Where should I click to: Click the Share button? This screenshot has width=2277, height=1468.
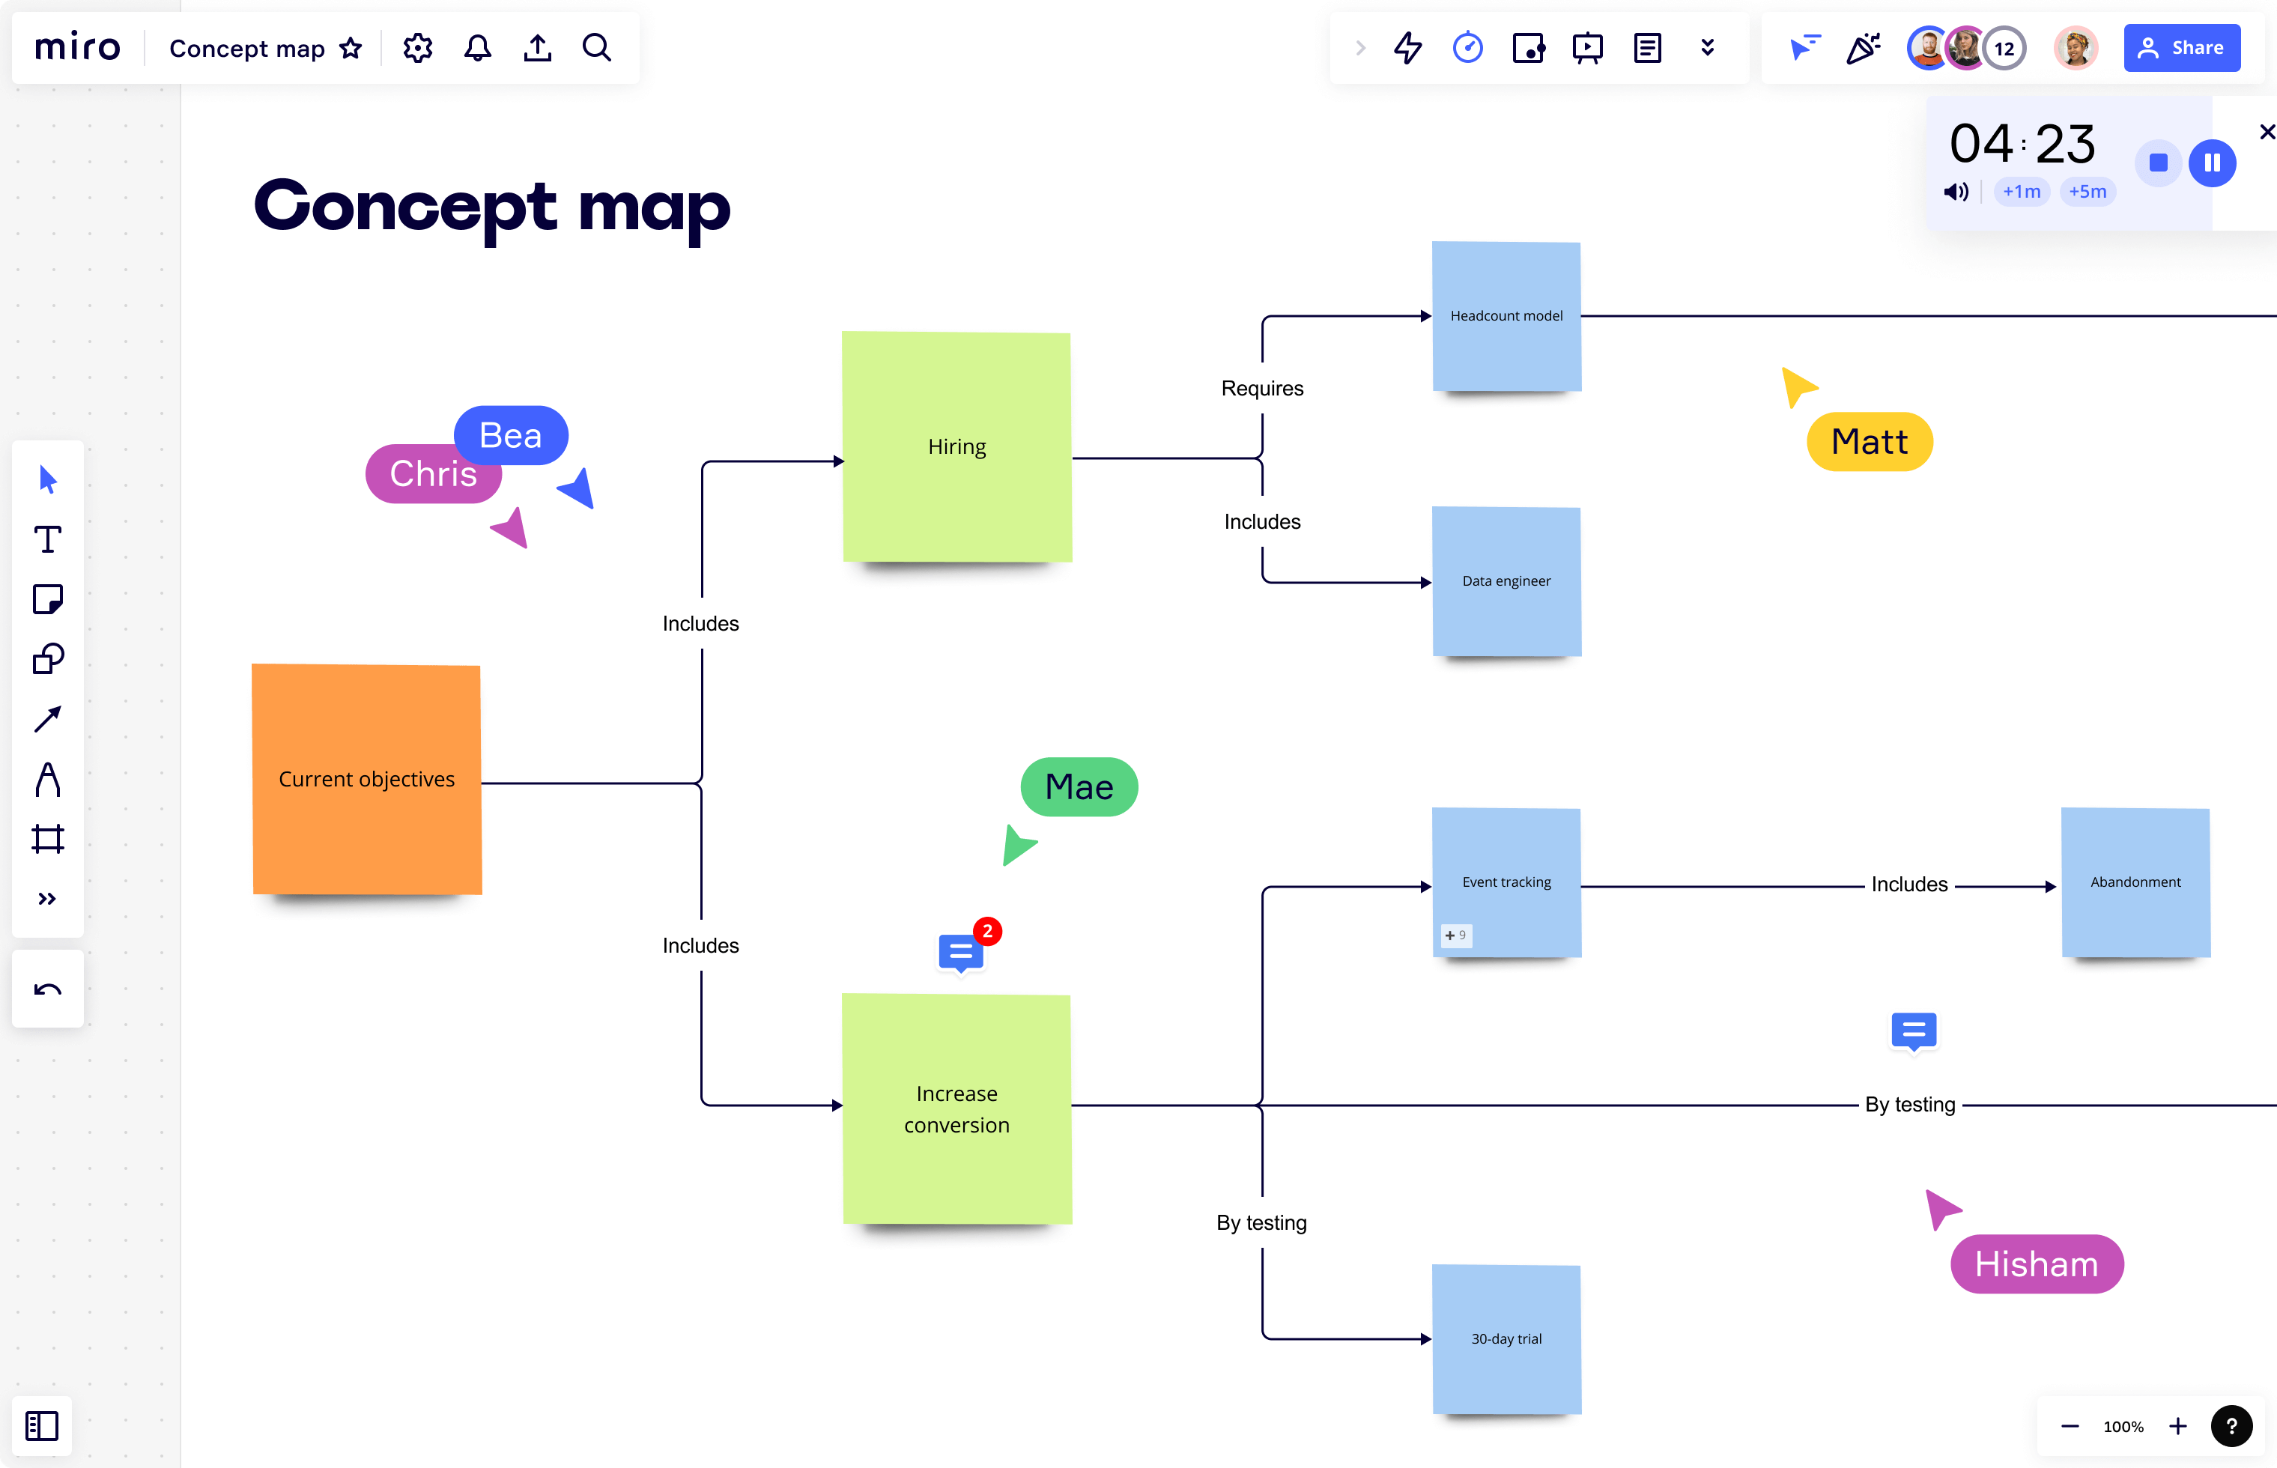click(2183, 48)
